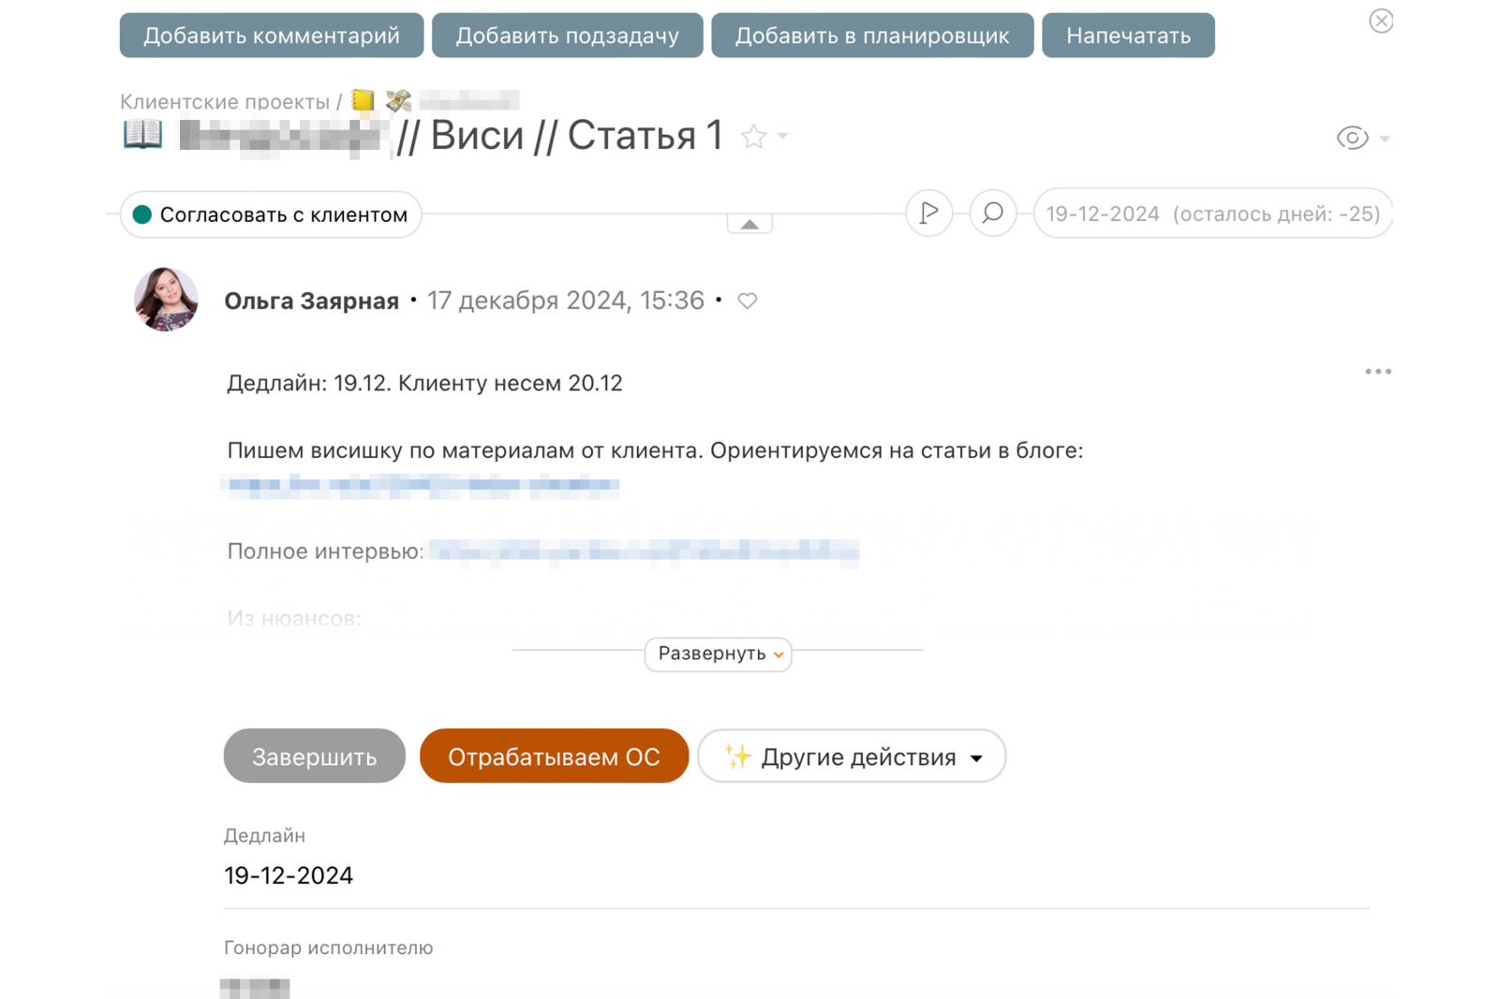Click the yellow notebook icon in the breadcrumb
This screenshot has height=999, width=1499.
click(x=363, y=100)
